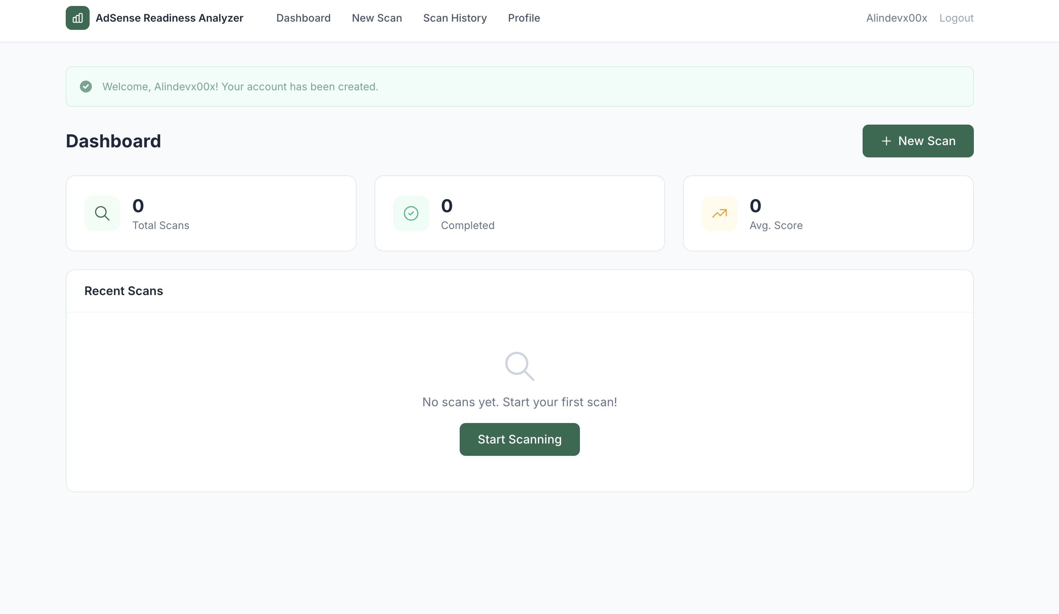Click AdSense Readiness Analyzer brand title

[x=170, y=18]
